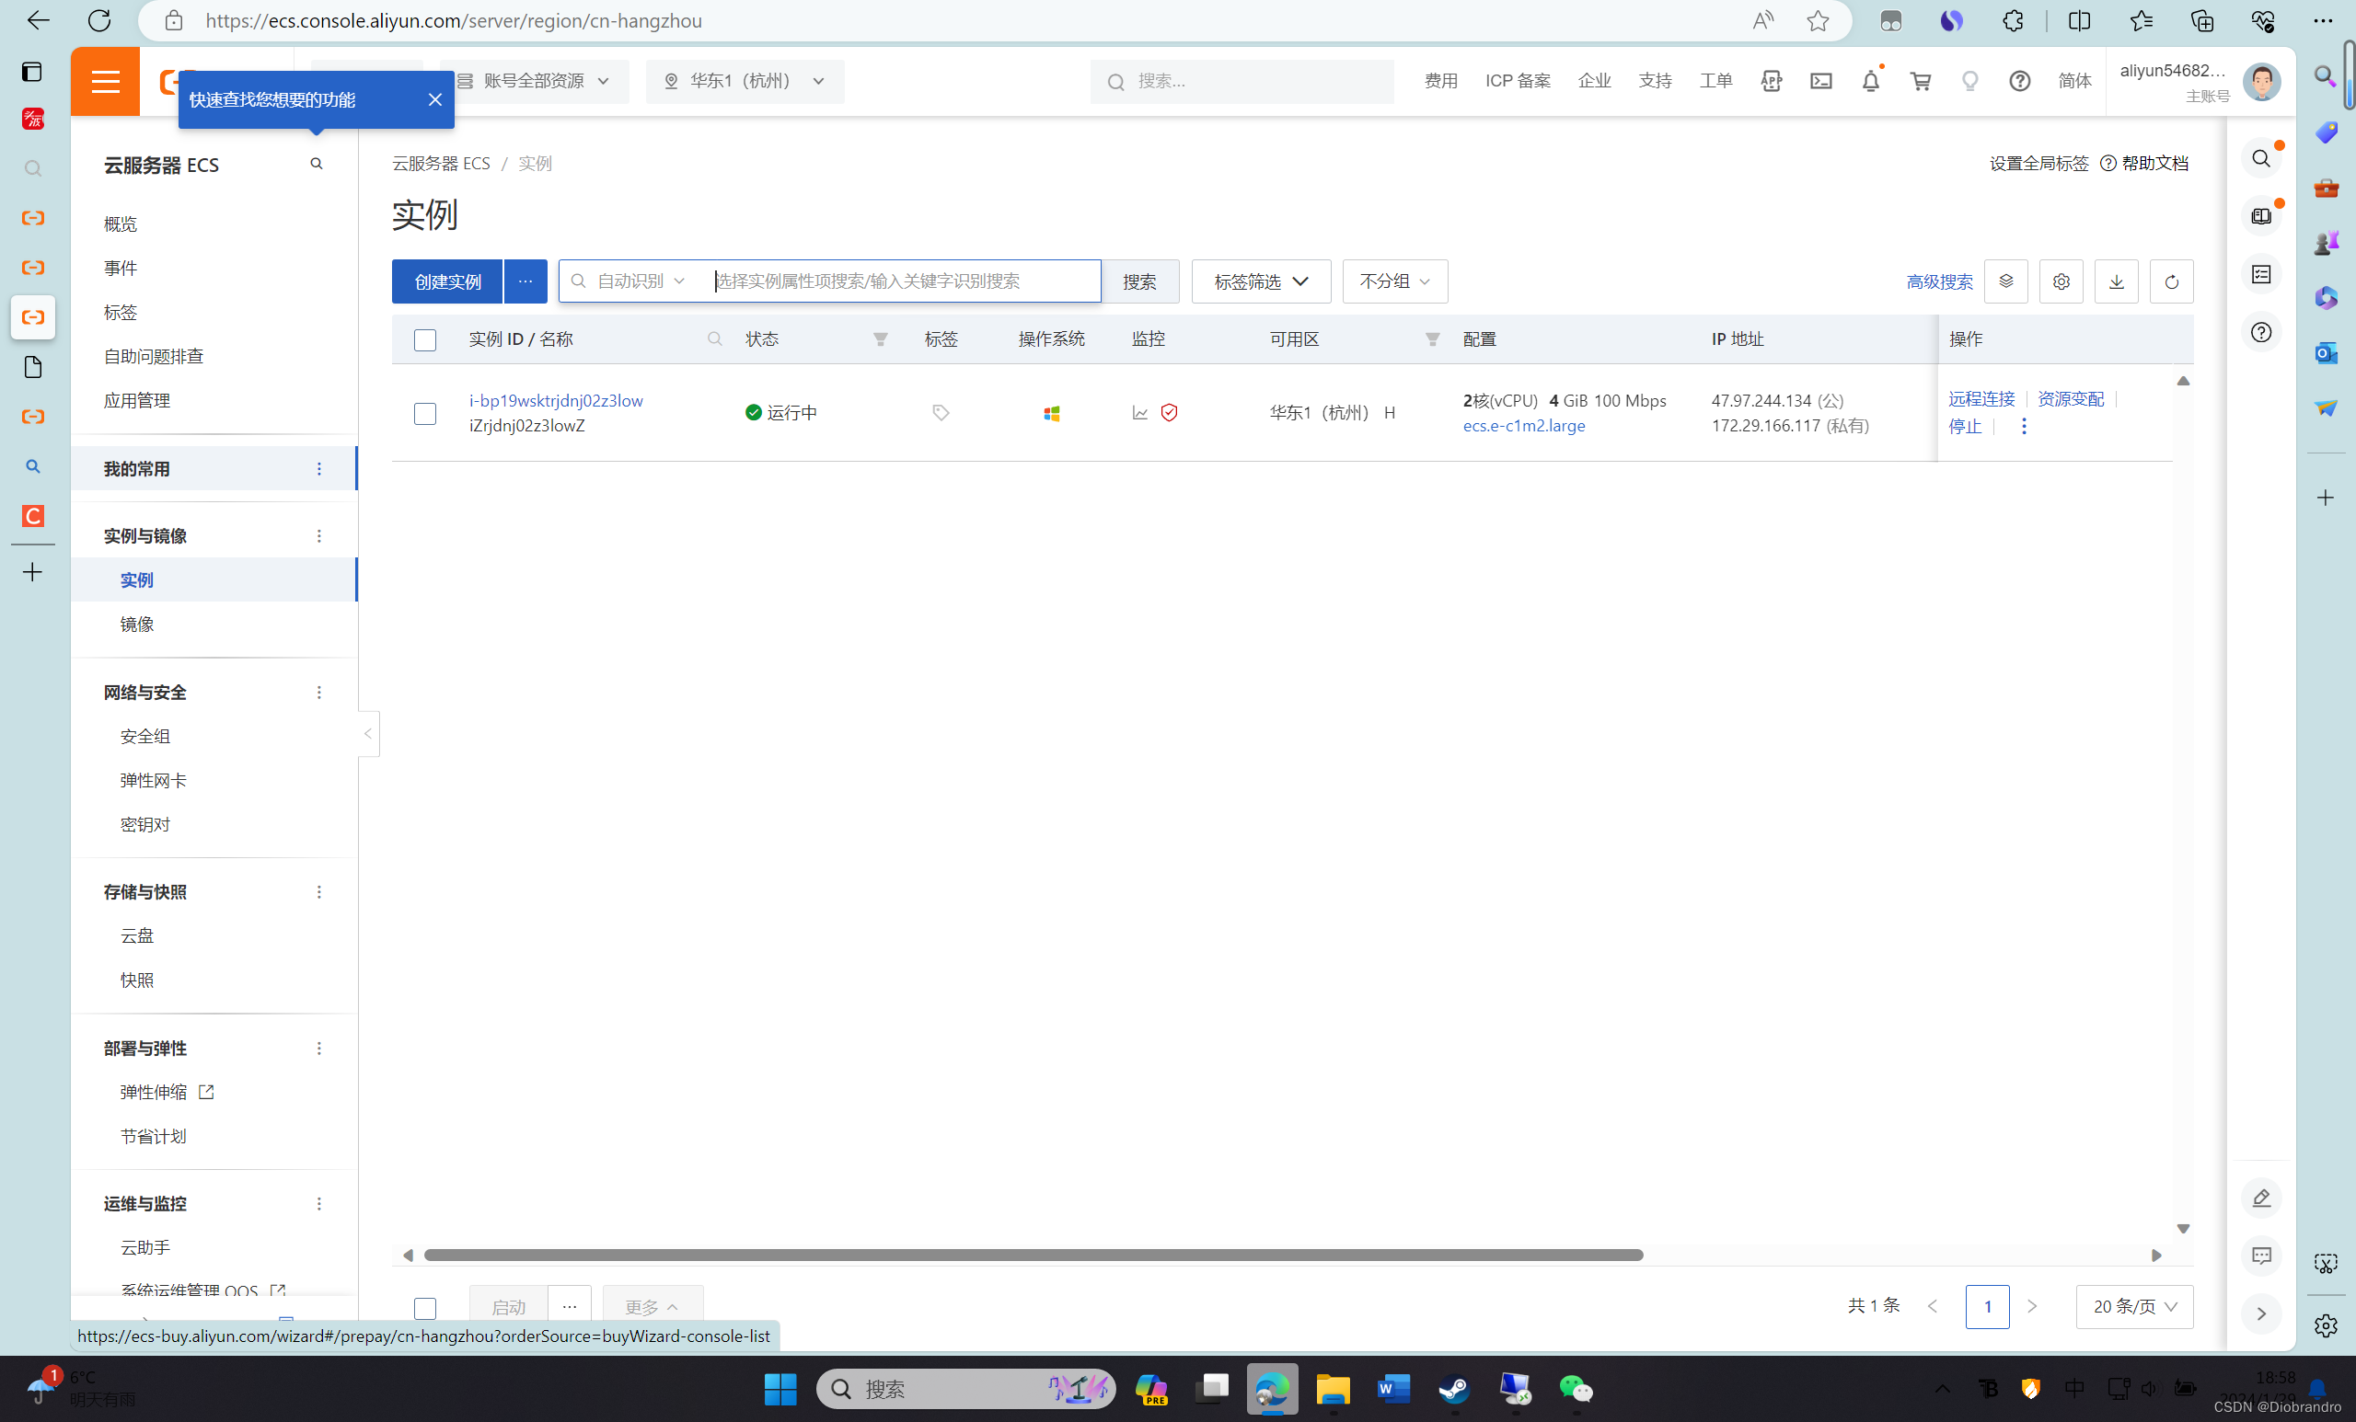Check the instance row checkbox

pos(424,414)
